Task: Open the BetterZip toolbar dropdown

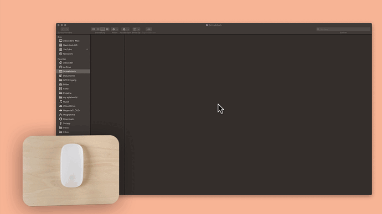Action: click(x=136, y=29)
